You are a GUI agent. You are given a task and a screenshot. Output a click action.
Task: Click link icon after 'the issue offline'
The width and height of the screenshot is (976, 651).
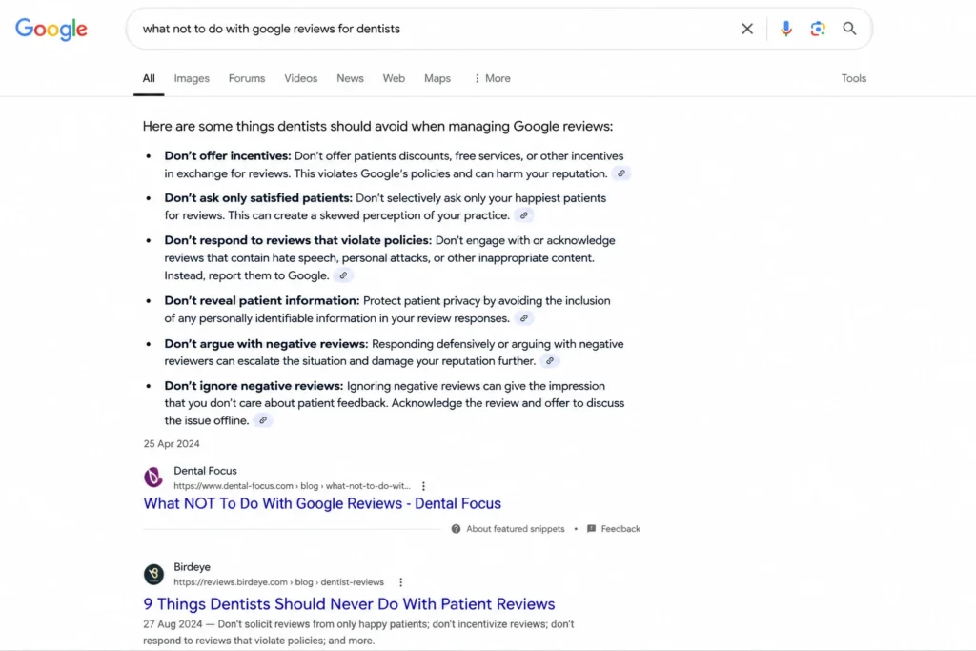click(x=263, y=420)
